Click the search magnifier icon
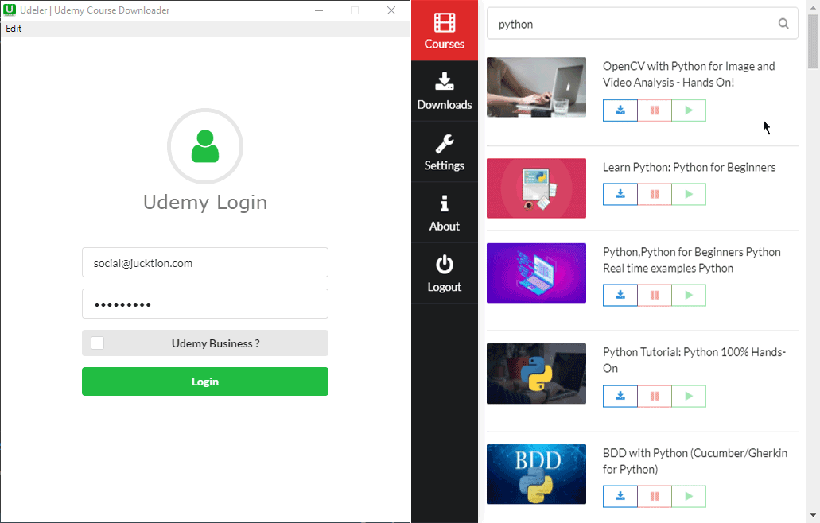 [783, 24]
